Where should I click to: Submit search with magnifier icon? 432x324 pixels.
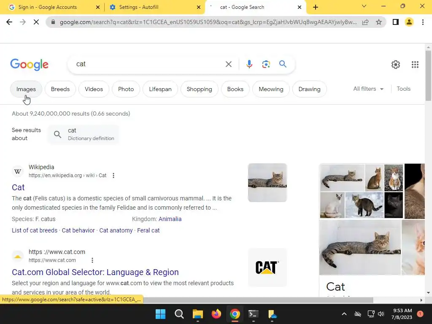(283, 64)
